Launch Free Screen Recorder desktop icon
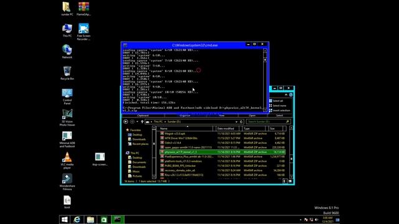This screenshot has width=399, height=224. 84,32
